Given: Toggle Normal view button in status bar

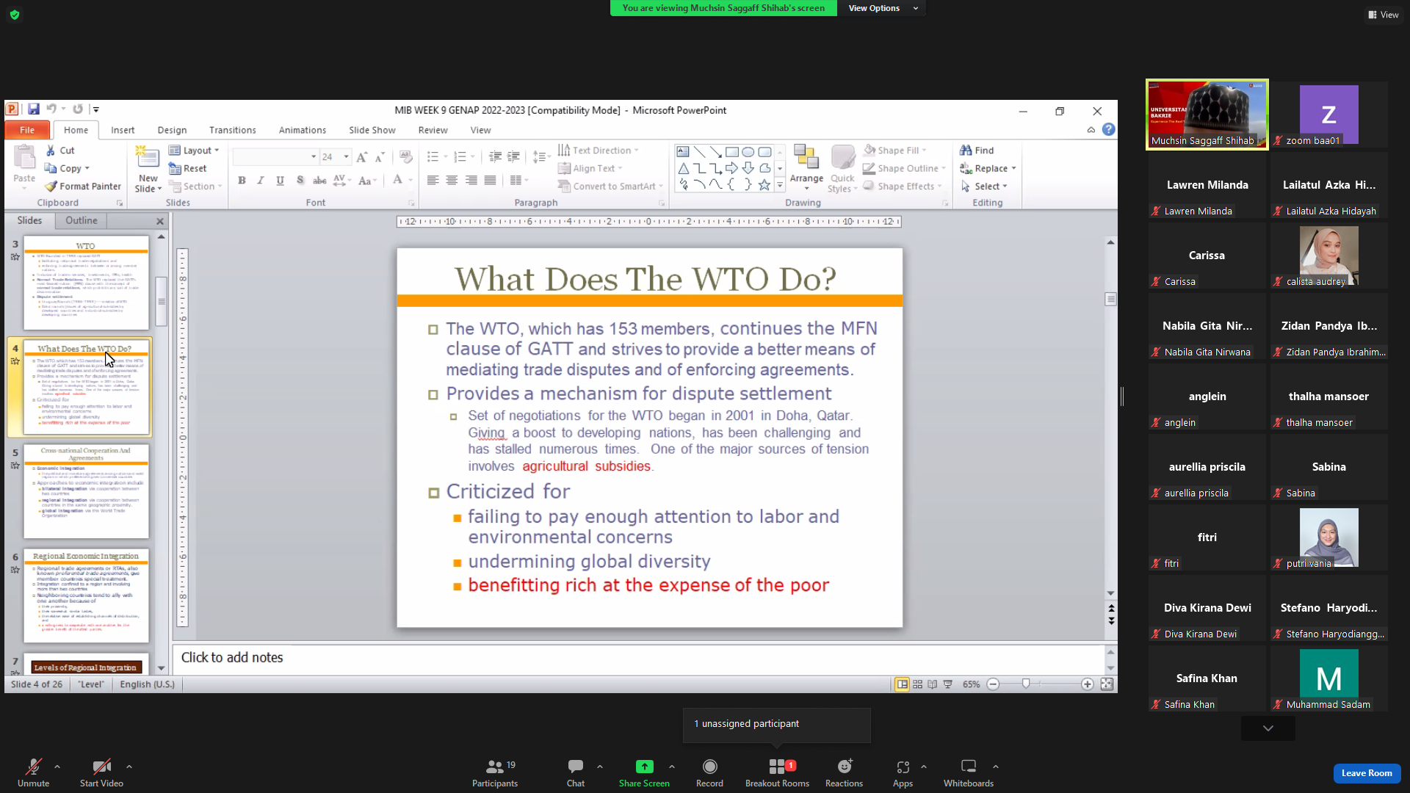Looking at the screenshot, I should pyautogui.click(x=902, y=684).
